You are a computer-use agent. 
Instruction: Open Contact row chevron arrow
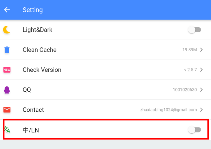point(201,110)
